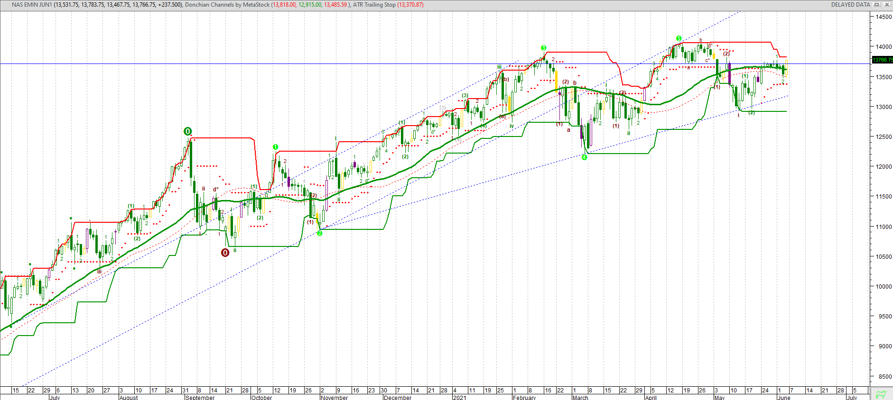The width and height of the screenshot is (893, 400).
Task: Click the ATR Trailing Stop label
Action: (374, 5)
